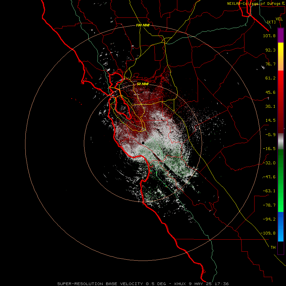Click the blue segment of the color bar
Screen dimensions: 286x286
pos(281,227)
